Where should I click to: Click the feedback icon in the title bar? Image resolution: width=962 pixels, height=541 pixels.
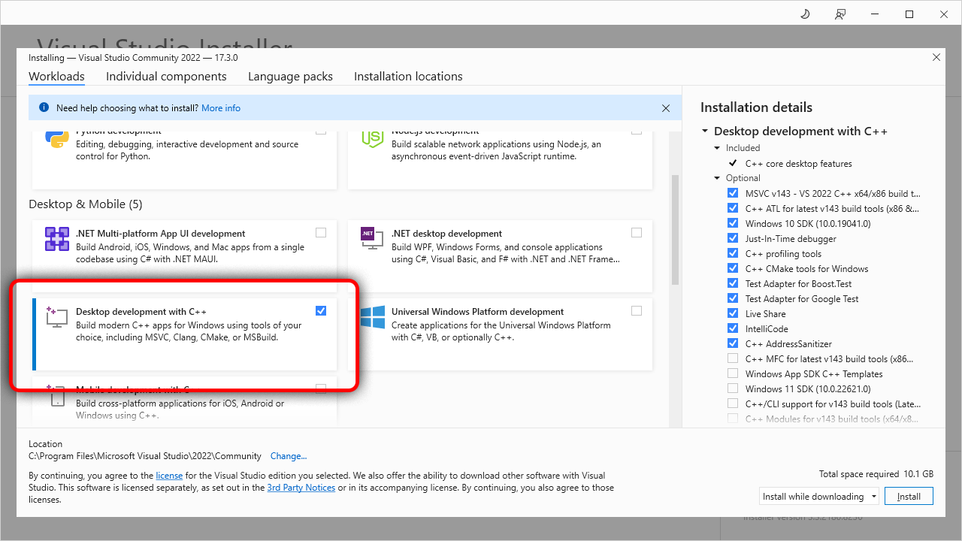(x=840, y=14)
